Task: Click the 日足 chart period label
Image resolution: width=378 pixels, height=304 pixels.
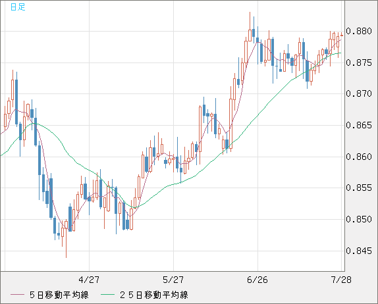Action: pos(18,7)
